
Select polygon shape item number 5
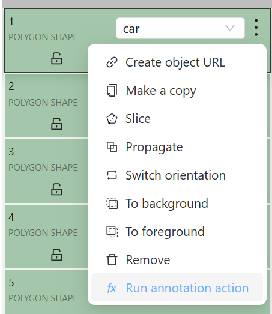pos(46,292)
